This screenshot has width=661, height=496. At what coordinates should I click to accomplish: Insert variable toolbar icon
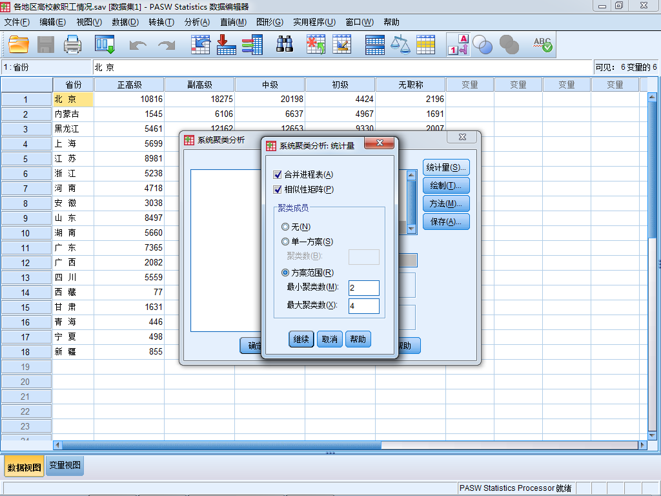click(x=342, y=45)
